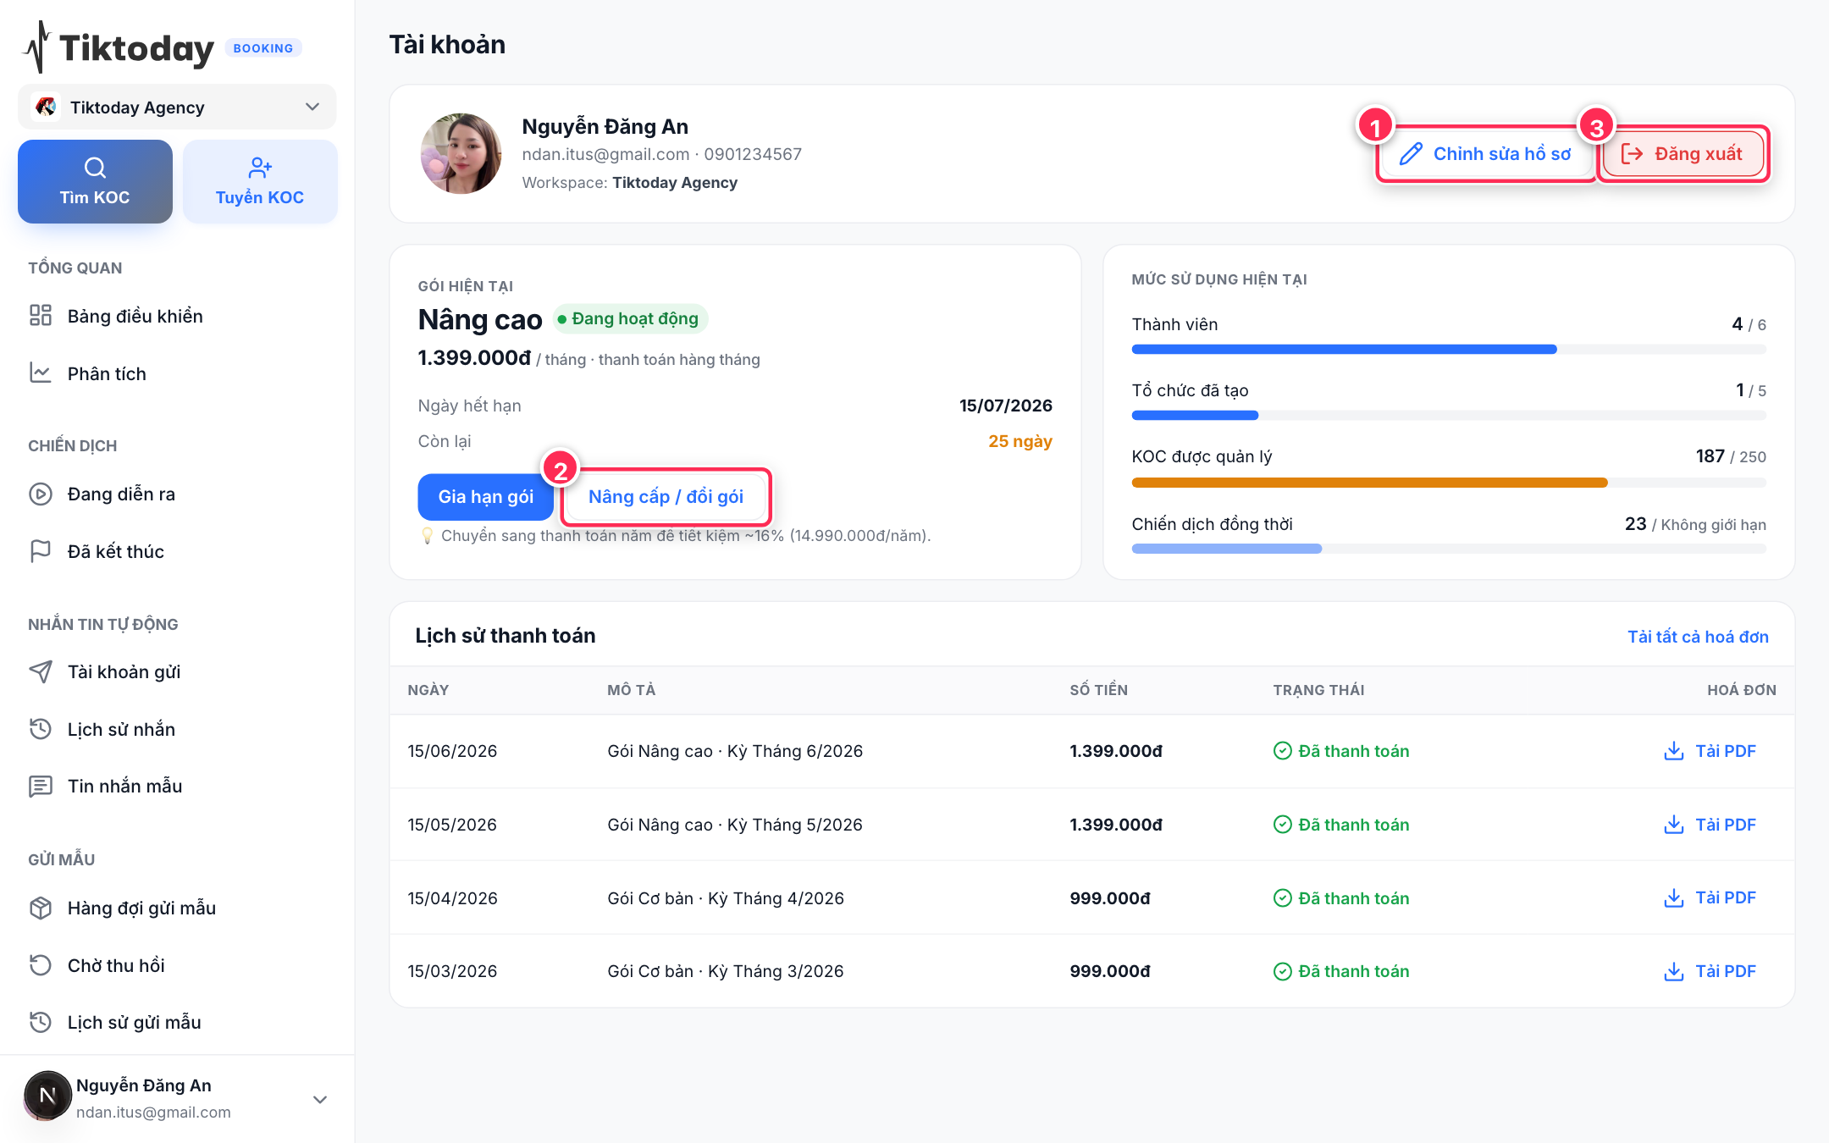Viewport: 1829px width, 1143px height.
Task: Expand the Nguyễn Đăng An user menu chevron
Action: (320, 1099)
